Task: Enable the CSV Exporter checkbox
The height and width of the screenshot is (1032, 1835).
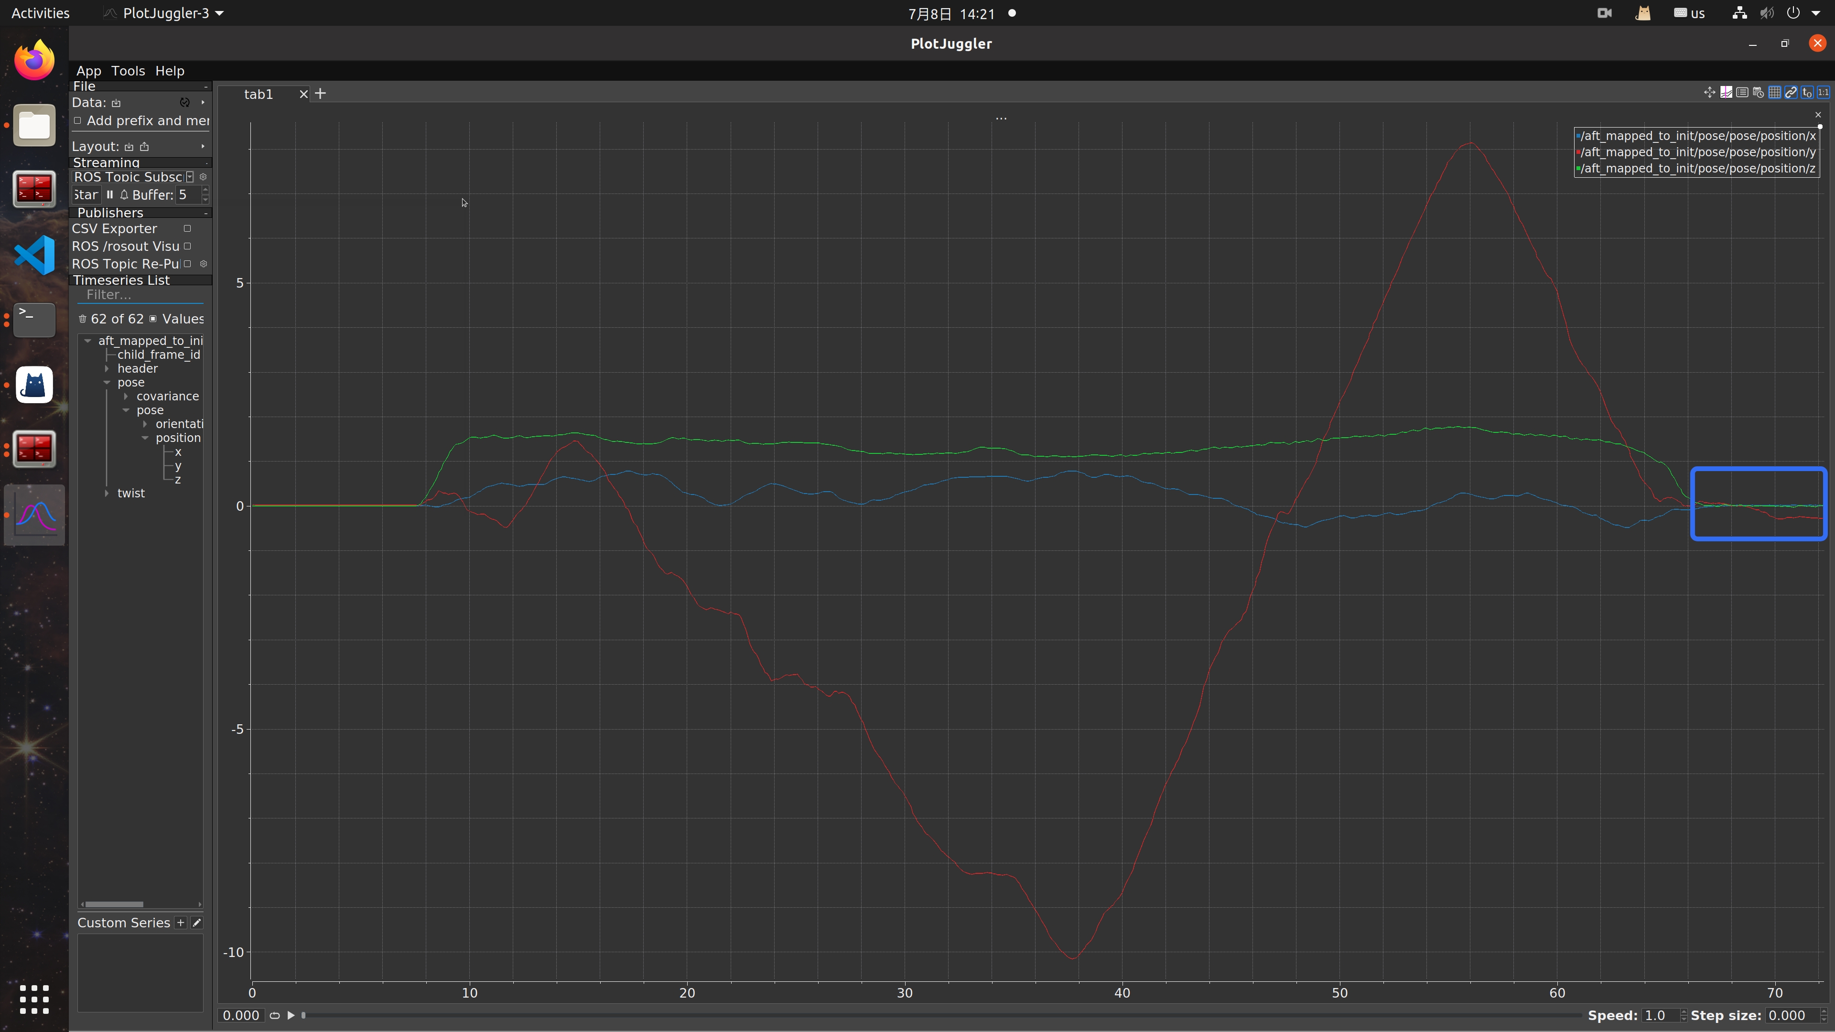Action: 187,229
